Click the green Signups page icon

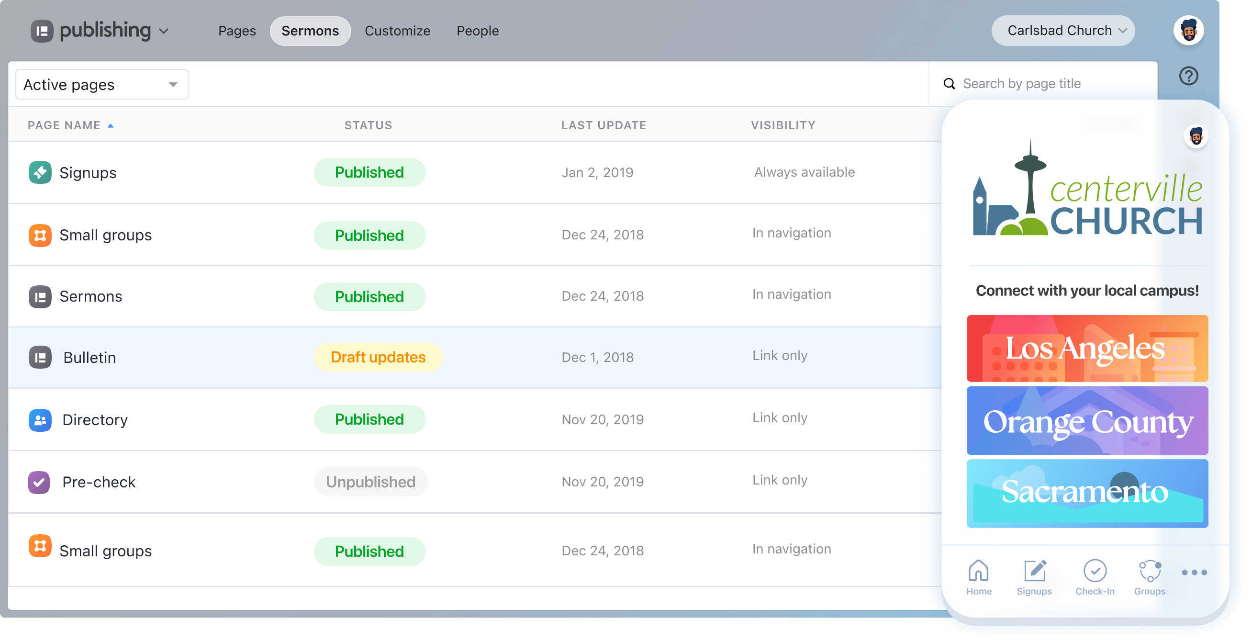tap(40, 173)
